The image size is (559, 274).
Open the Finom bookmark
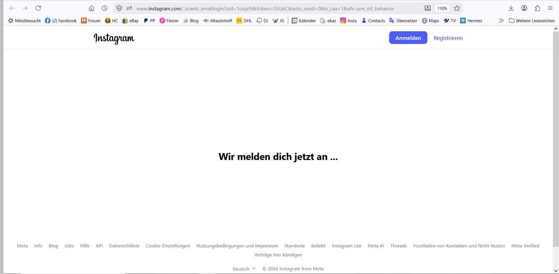point(169,21)
